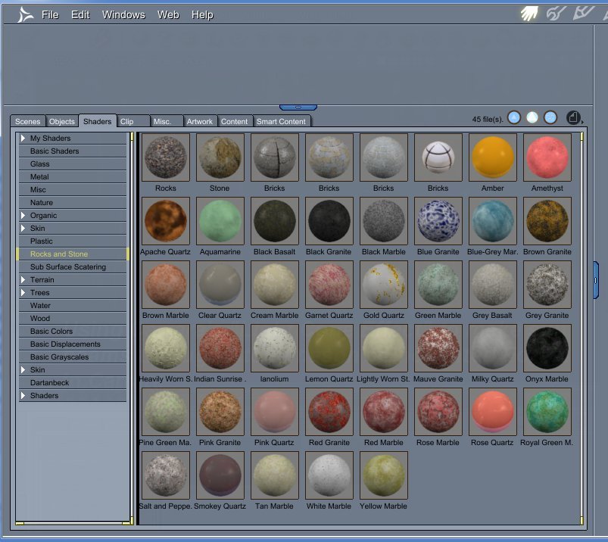Select the Apache Quartz shader thumbnail

[x=166, y=221]
